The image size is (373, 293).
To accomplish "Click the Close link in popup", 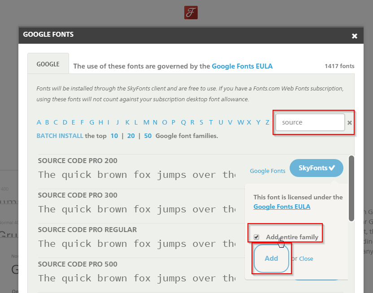I will pos(306,259).
